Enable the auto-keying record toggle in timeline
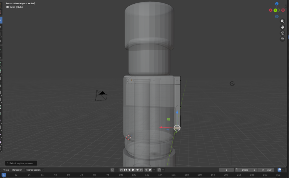The image size is (289, 178). tap(113, 170)
